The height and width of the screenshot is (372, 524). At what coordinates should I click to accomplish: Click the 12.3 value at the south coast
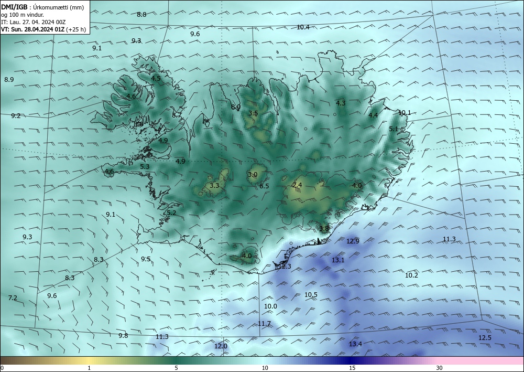pyautogui.click(x=285, y=267)
